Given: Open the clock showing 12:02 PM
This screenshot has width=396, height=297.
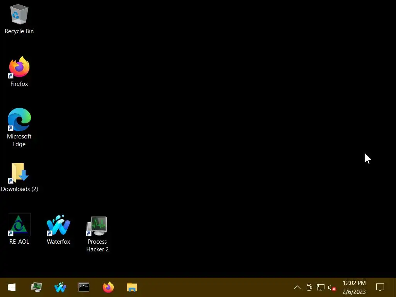Looking at the screenshot, I should [354, 287].
